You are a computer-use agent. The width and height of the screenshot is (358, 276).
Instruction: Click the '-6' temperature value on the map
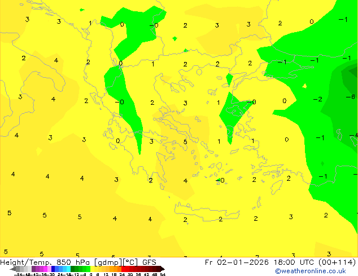pos(351,97)
